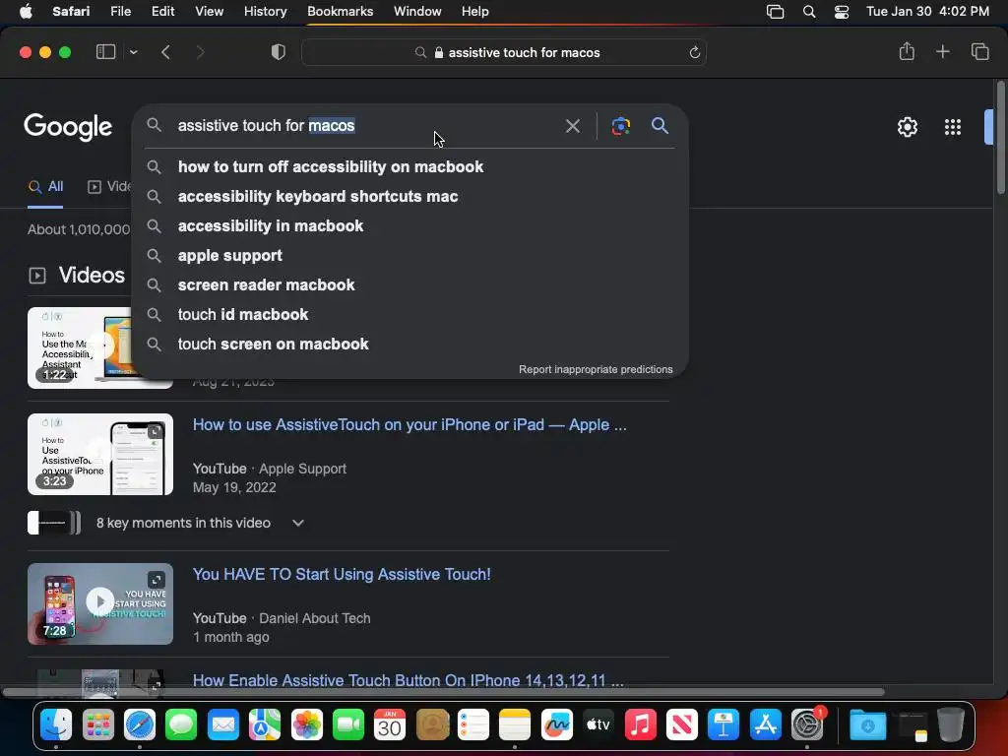Choose the 'apple support' suggestion
This screenshot has width=1008, height=756.
(x=409, y=255)
